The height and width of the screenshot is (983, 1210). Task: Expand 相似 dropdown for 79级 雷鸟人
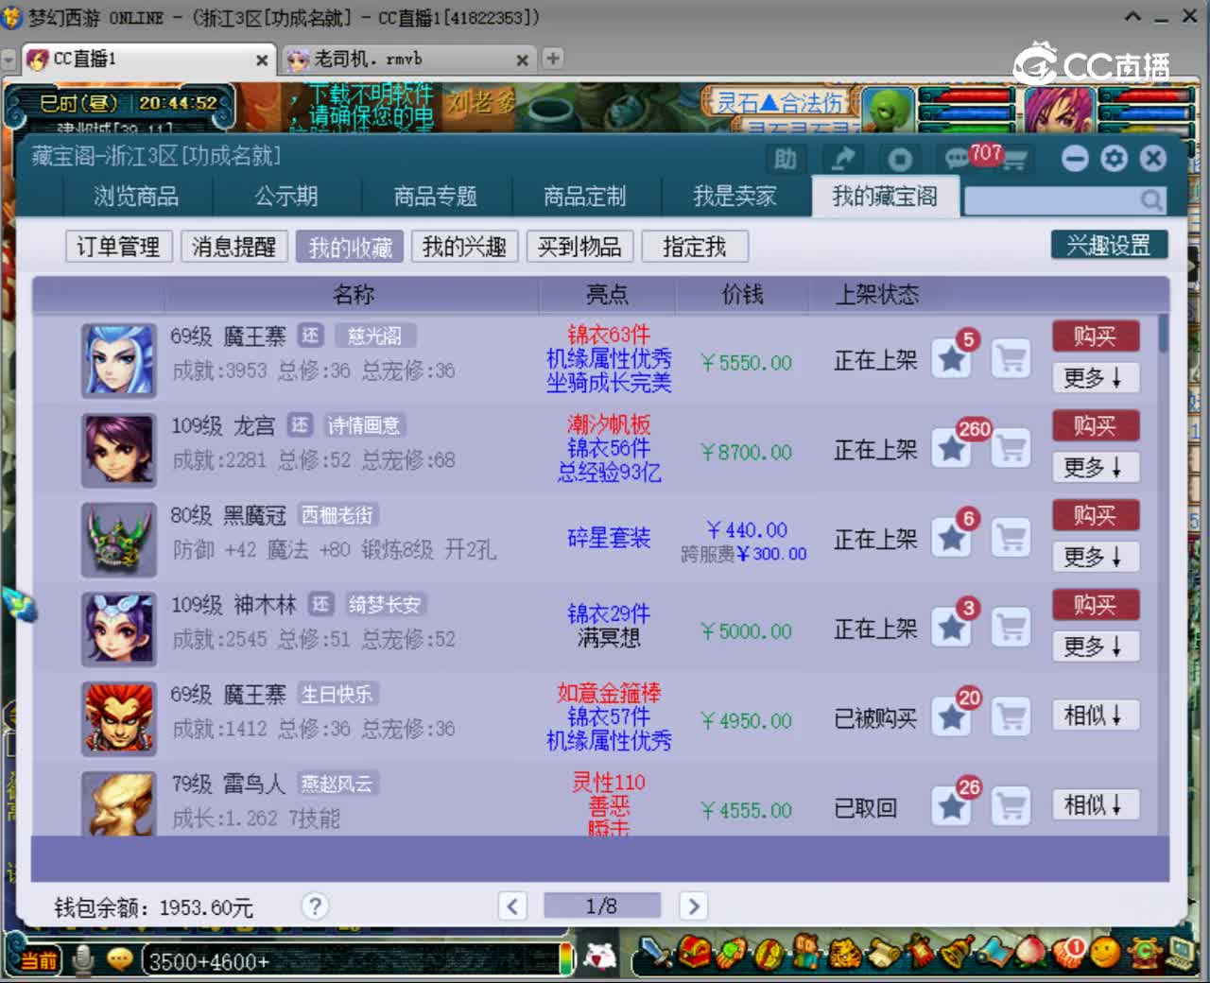[1095, 805]
